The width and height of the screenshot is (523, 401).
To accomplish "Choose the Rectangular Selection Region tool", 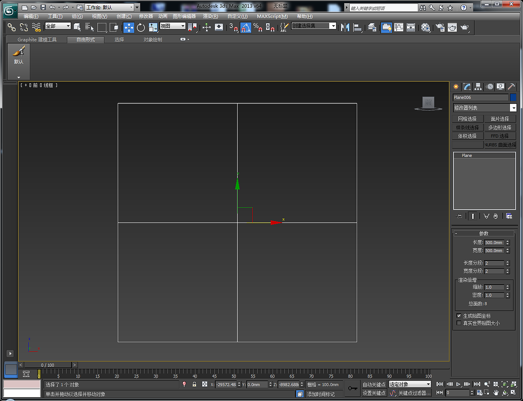I will click(102, 27).
